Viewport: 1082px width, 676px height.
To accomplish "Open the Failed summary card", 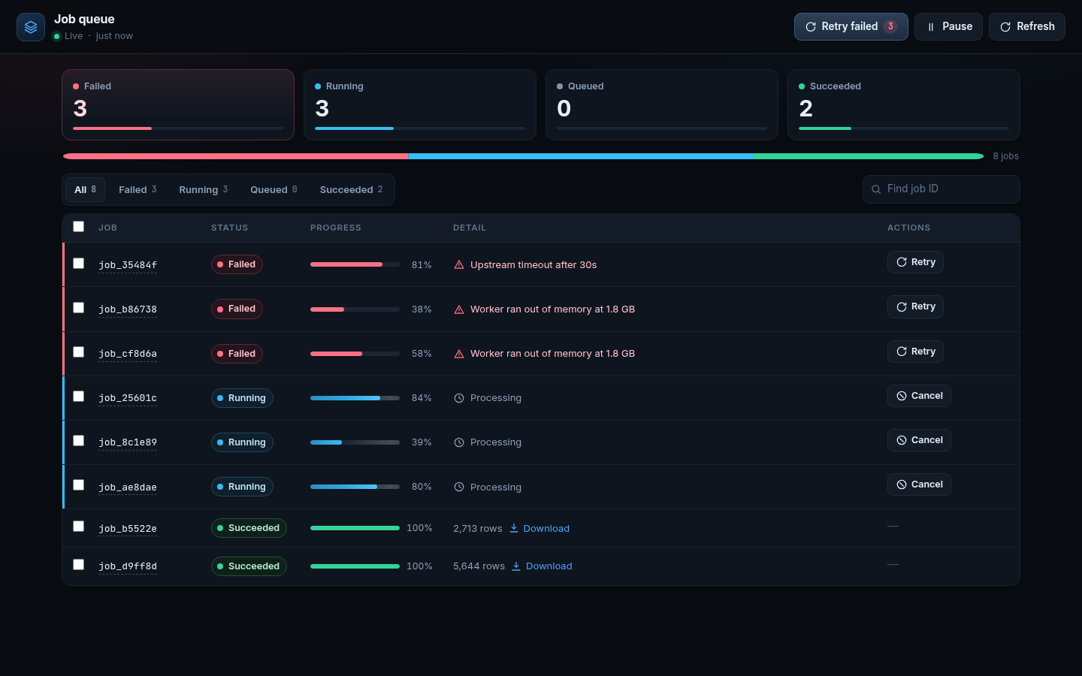I will (177, 104).
